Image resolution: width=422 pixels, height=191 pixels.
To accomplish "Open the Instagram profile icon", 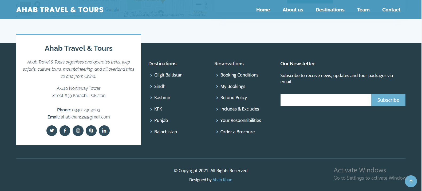I will 78,131.
